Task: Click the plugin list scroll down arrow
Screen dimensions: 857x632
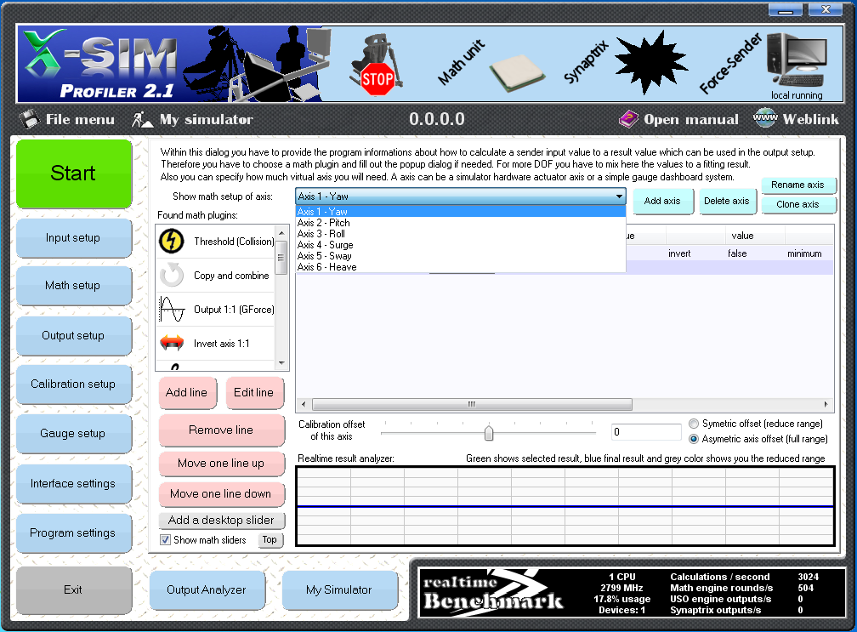Action: 282,363
